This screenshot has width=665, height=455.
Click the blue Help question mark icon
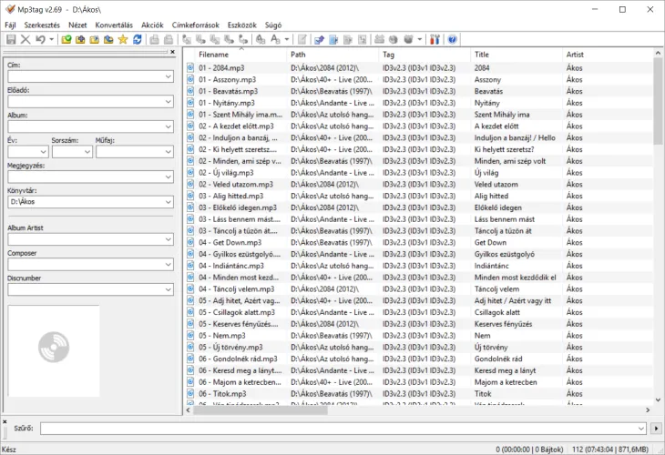coord(453,40)
